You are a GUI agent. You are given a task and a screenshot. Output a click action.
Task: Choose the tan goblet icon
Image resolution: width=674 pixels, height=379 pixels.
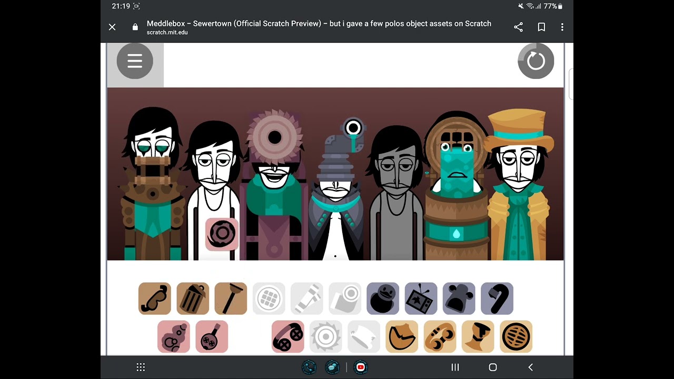(x=478, y=336)
